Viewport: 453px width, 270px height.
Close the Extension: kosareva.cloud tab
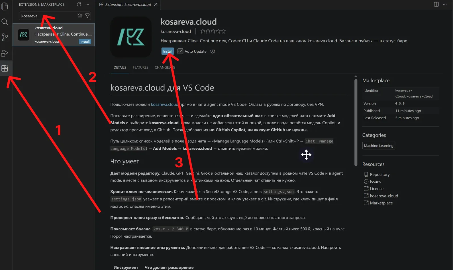(x=156, y=4)
